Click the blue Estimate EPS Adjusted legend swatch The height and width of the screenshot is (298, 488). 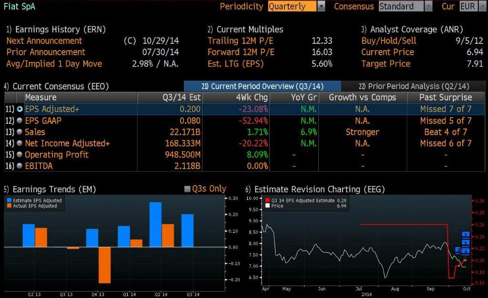(10, 201)
